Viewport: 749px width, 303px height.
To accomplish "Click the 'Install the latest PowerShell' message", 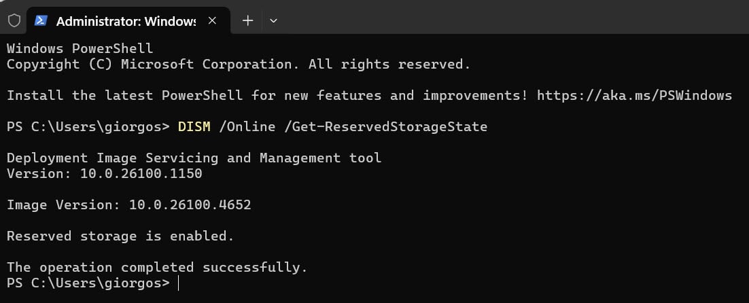I will point(265,95).
